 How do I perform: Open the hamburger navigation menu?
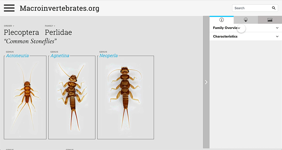point(9,8)
